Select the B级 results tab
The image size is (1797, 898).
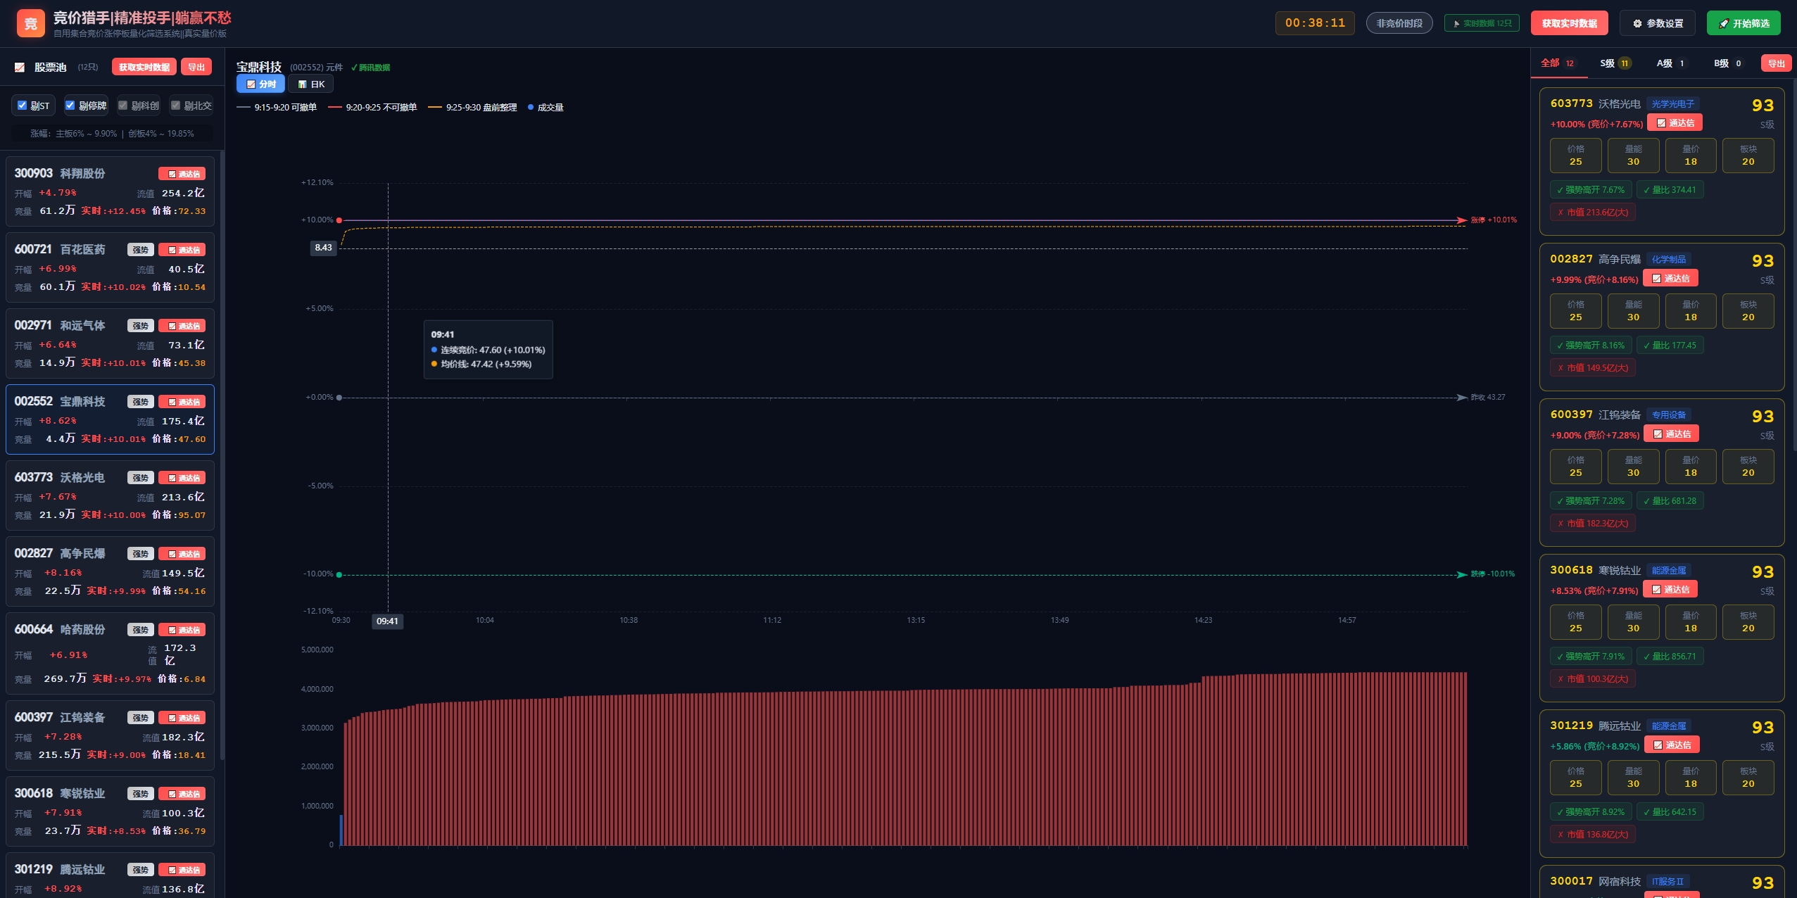[1728, 63]
